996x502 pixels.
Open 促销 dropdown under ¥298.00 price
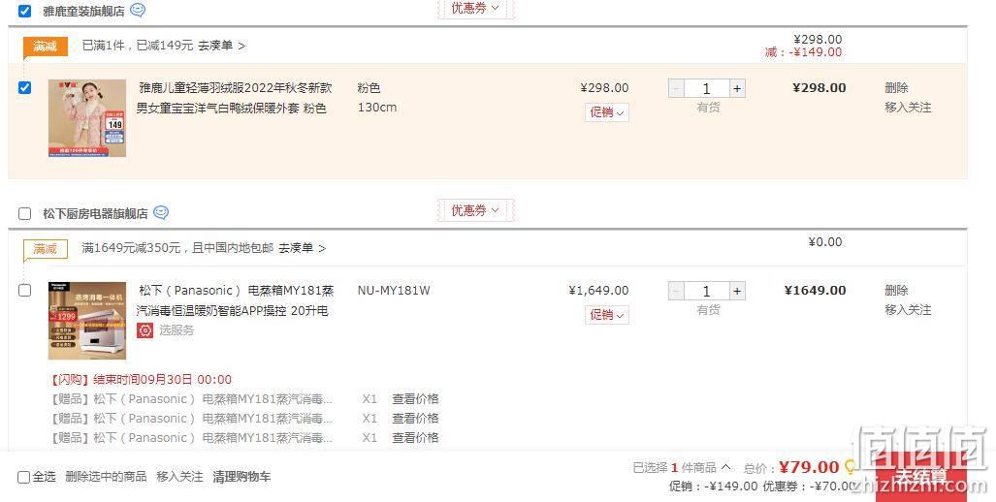point(607,112)
